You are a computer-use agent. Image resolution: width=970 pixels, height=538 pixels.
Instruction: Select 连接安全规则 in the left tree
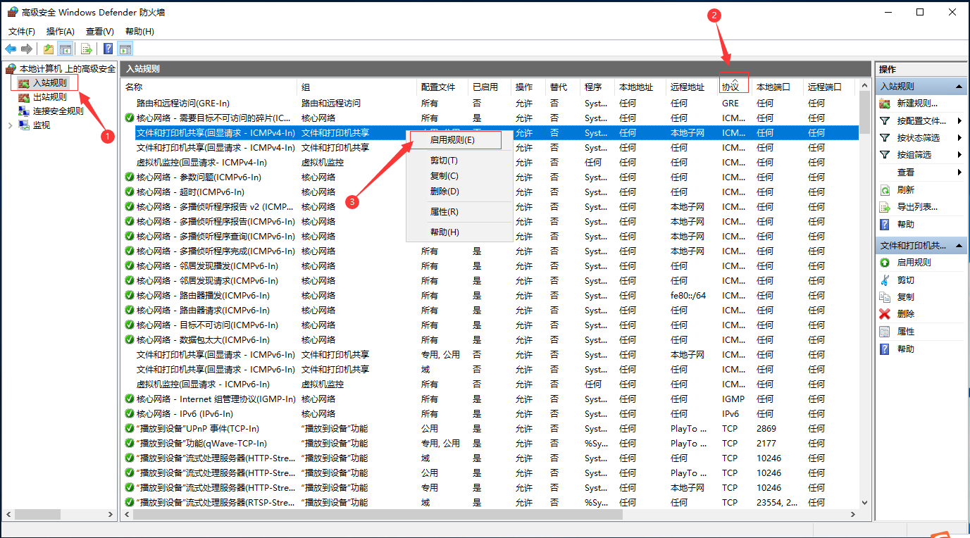click(x=58, y=111)
